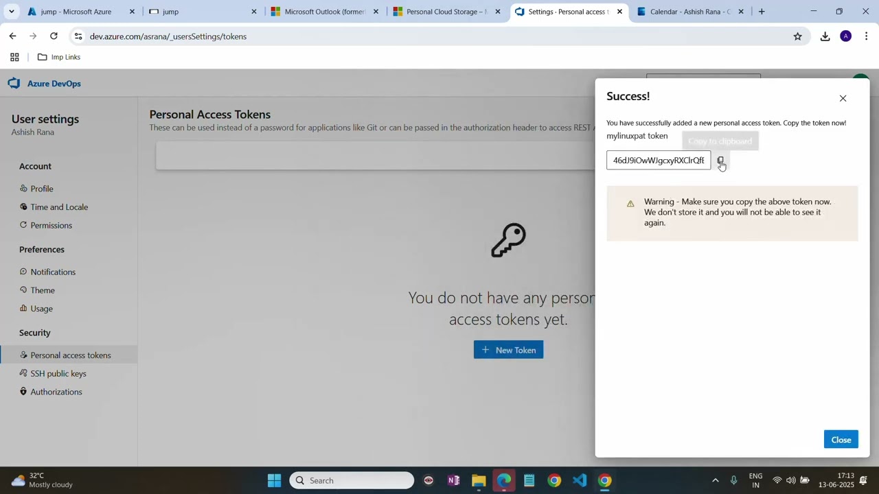The height and width of the screenshot is (494, 879).
Task: Close the Calendar tab
Action: point(741,12)
